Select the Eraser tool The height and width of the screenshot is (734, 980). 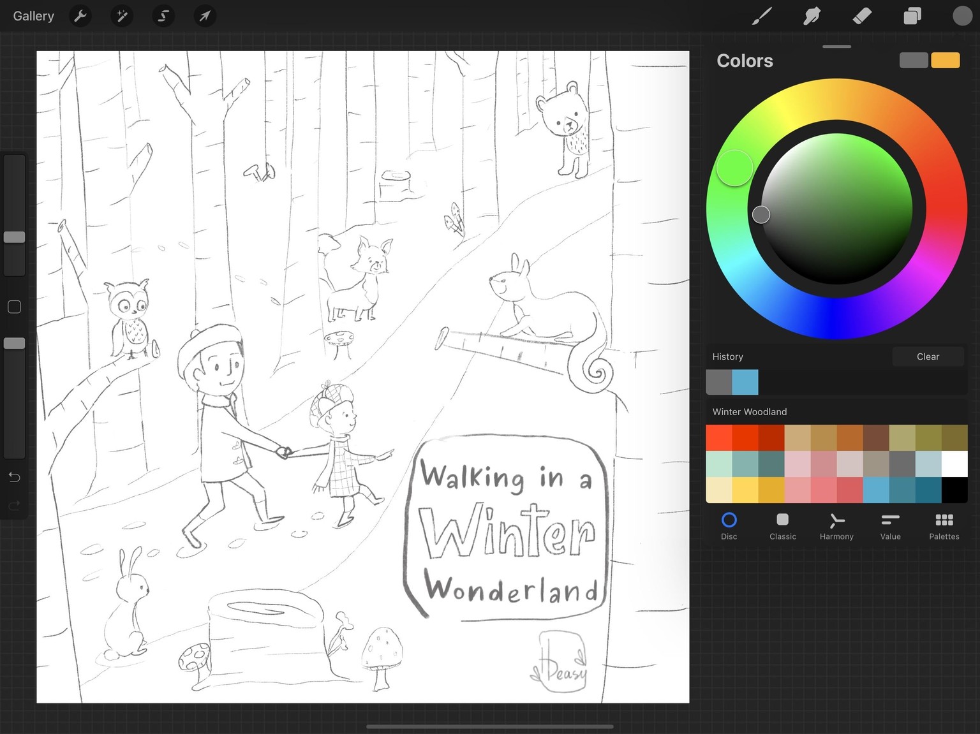pos(862,16)
